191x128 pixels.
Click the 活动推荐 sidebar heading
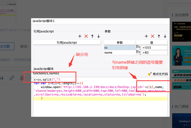pos(181,15)
